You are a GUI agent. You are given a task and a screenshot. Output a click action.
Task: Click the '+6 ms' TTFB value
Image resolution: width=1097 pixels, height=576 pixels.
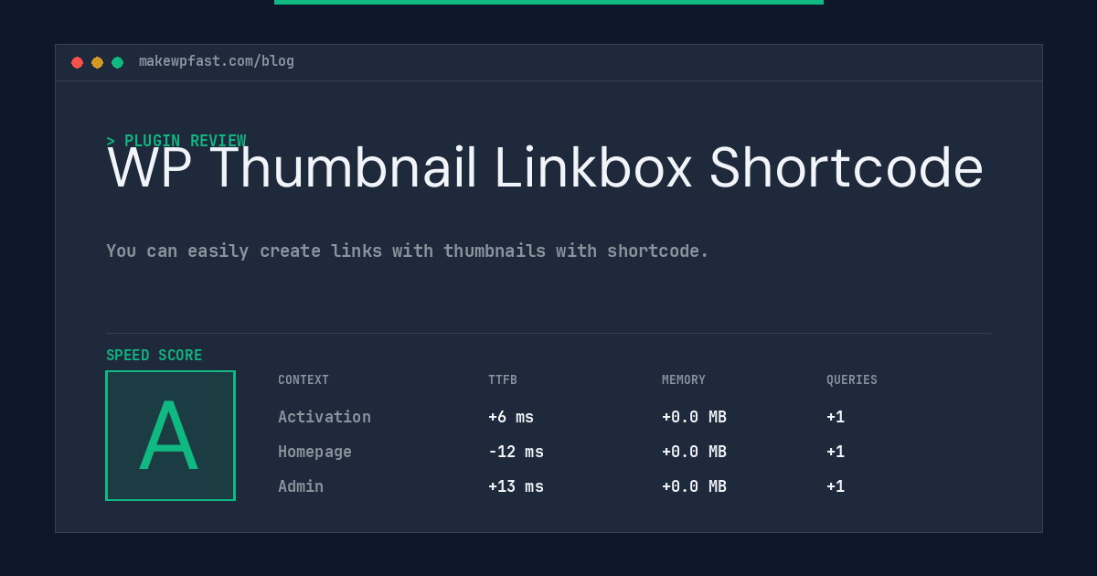(511, 417)
